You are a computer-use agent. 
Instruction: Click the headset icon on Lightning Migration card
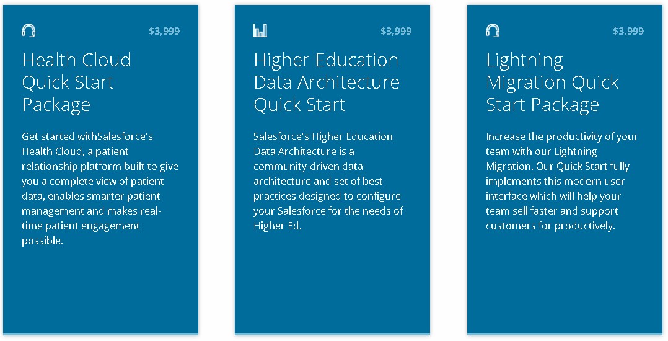click(493, 31)
